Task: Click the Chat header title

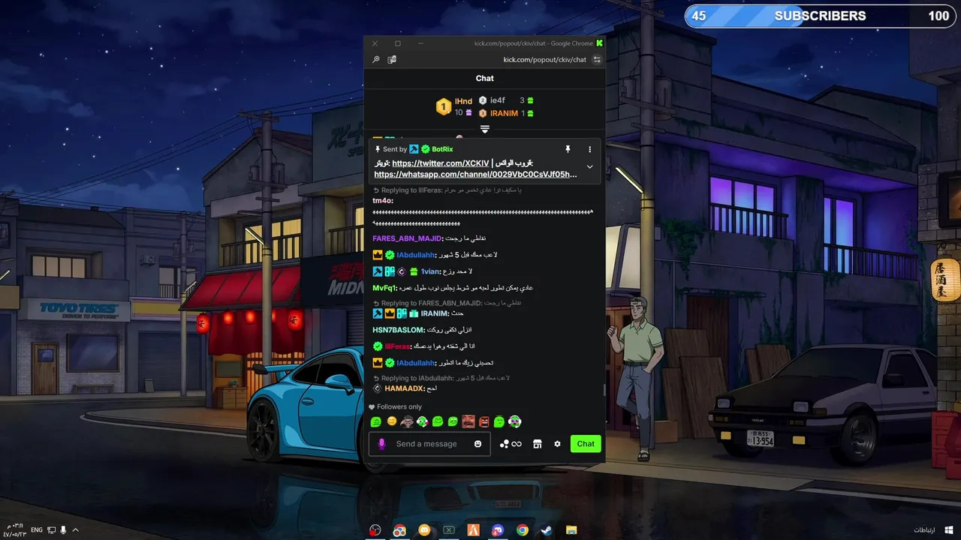Action: tap(485, 78)
